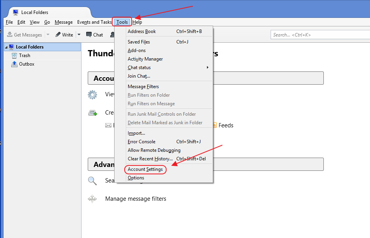Choose Clear Recent History... entry
The height and width of the screenshot is (238, 370).
pos(169,159)
